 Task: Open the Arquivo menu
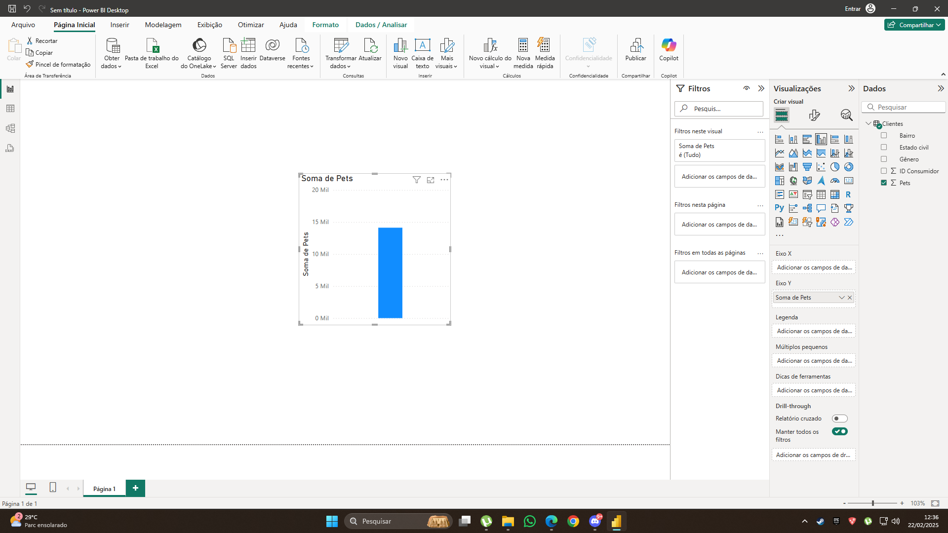23,25
